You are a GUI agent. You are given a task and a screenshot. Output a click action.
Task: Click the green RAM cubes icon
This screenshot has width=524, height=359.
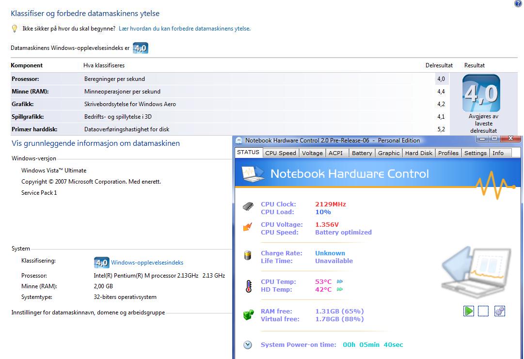click(248, 314)
